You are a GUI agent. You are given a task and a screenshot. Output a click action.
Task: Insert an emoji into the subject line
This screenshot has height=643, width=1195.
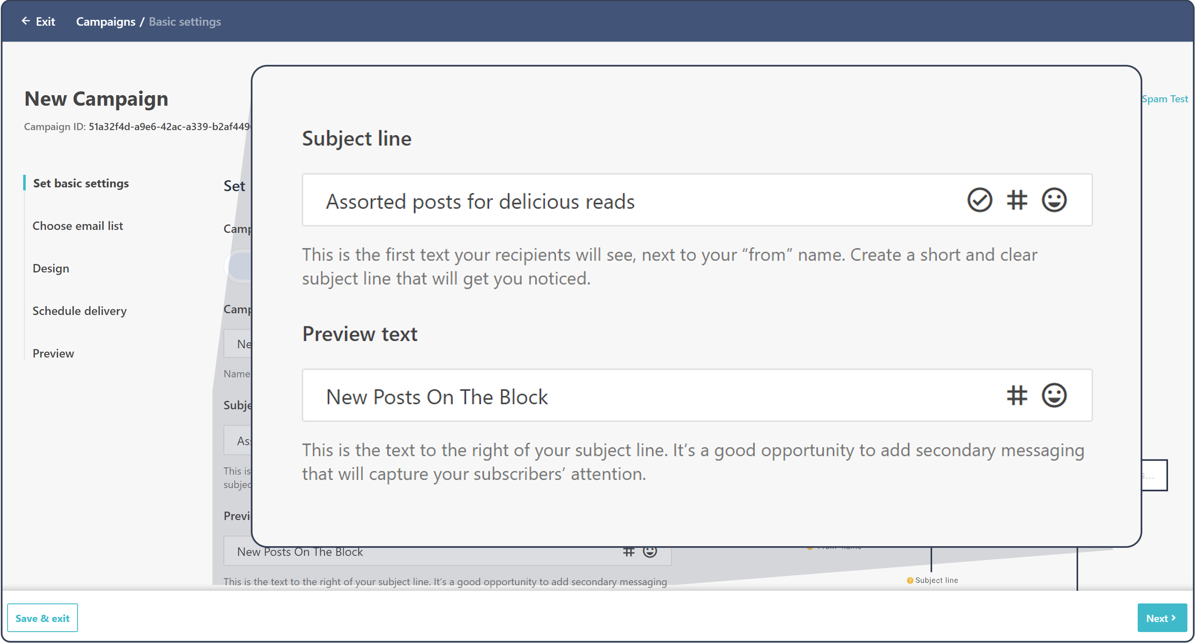(1053, 200)
